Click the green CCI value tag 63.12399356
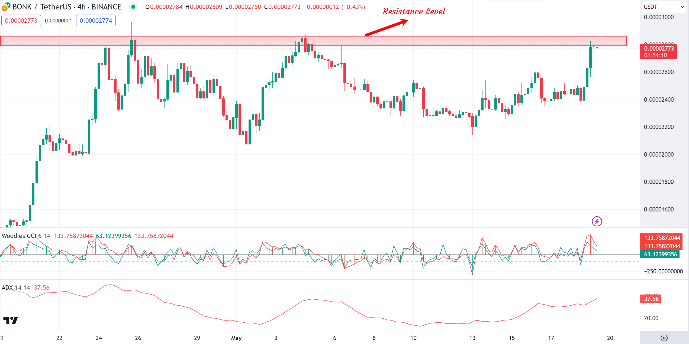This screenshot has height=344, width=689. (660, 254)
